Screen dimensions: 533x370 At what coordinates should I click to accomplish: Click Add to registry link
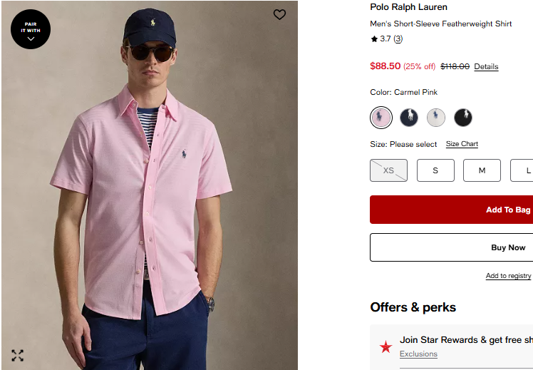pos(508,276)
